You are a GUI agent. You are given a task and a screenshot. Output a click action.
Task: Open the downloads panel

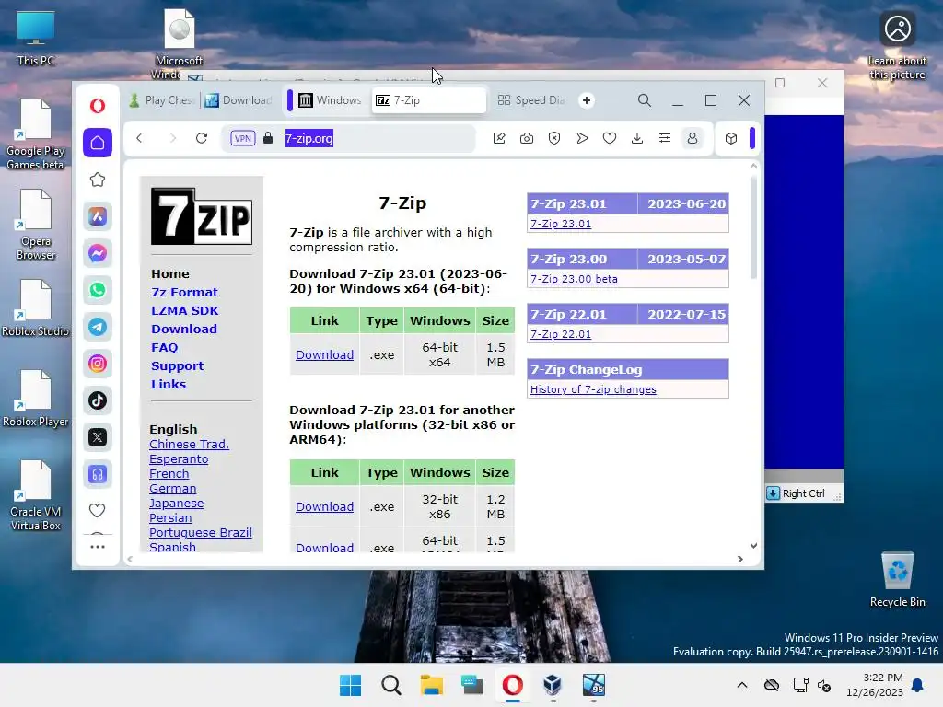click(x=637, y=138)
